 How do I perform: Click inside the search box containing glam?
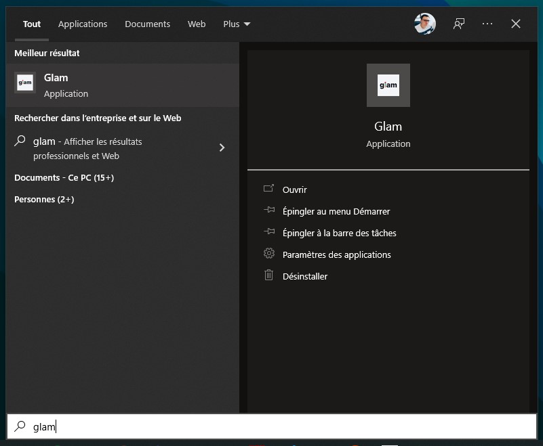271,426
